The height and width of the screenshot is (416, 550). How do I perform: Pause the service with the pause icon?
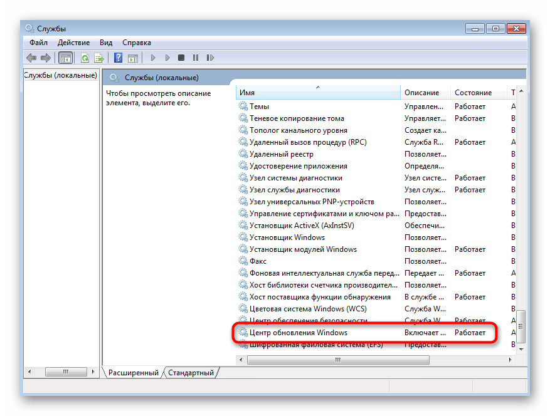point(196,58)
